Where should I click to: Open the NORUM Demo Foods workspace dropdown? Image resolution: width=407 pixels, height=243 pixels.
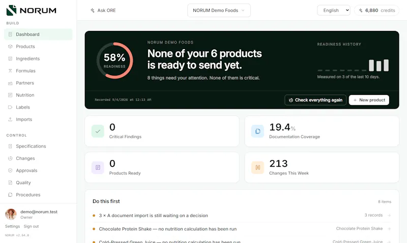tap(219, 10)
